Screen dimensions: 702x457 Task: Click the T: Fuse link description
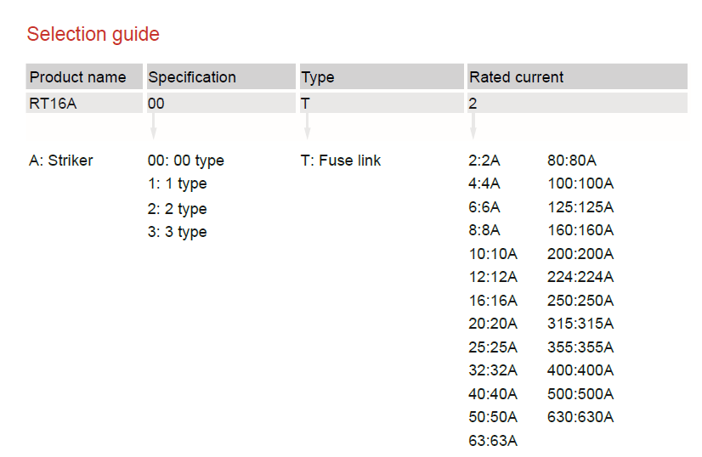[x=341, y=161]
